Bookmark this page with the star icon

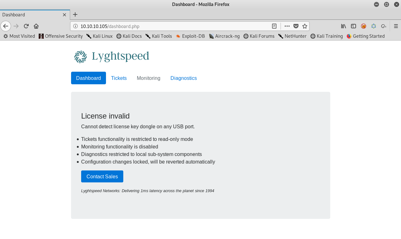[304, 26]
